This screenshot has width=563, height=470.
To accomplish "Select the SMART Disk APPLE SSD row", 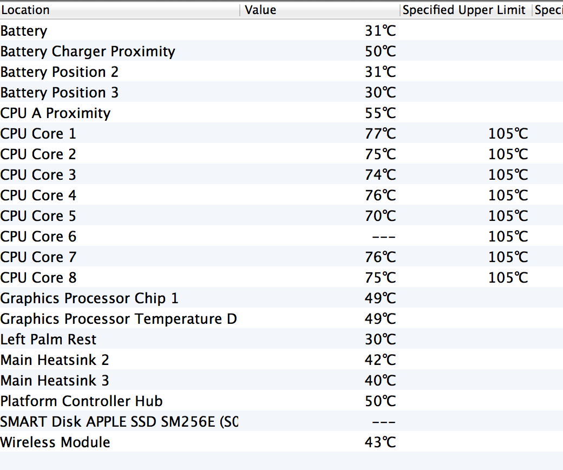I will (x=281, y=421).
